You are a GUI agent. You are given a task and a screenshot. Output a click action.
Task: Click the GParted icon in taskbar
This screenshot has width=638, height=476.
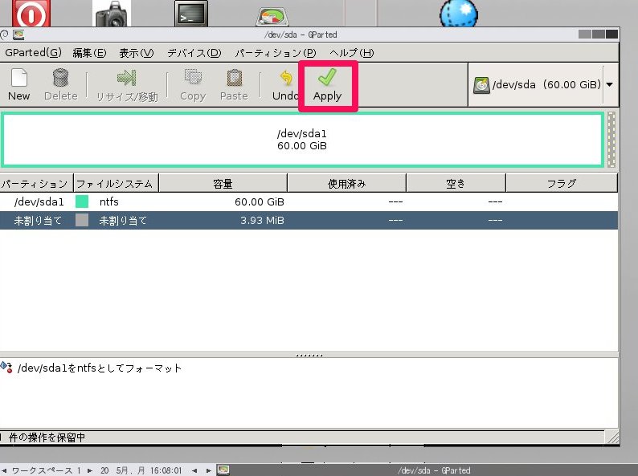click(x=223, y=470)
